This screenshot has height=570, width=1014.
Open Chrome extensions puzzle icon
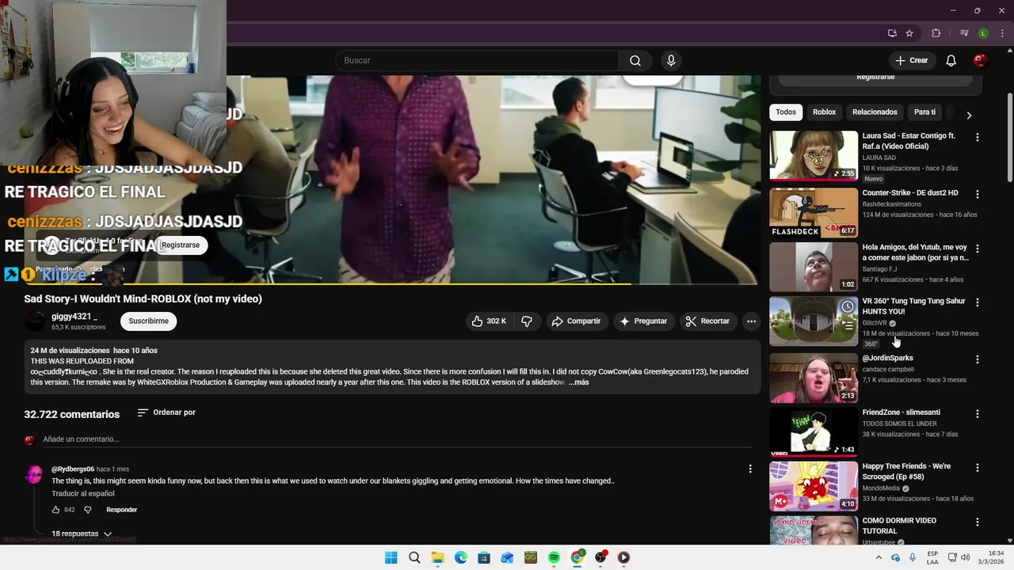pos(936,33)
